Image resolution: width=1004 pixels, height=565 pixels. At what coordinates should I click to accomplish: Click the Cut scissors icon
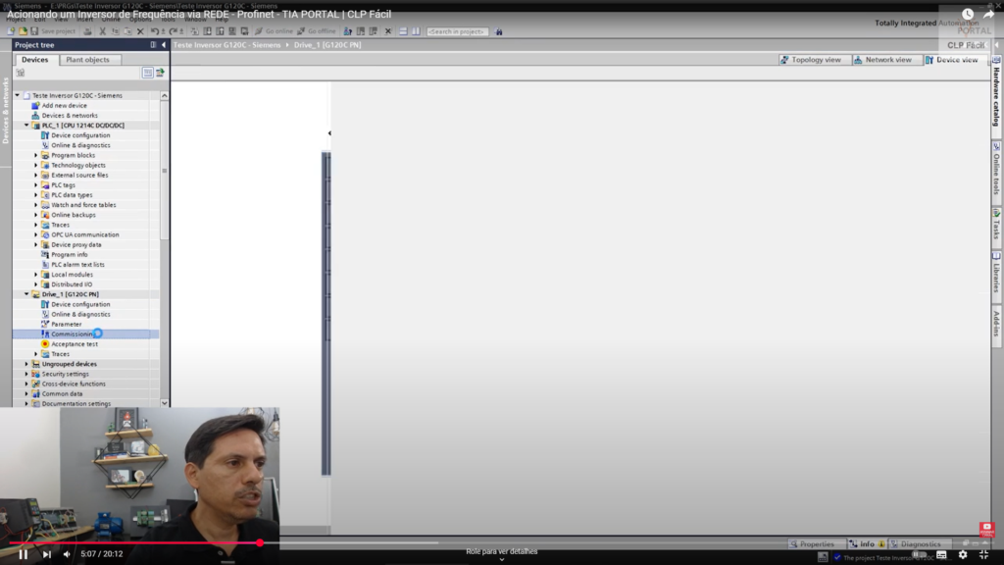tap(102, 31)
